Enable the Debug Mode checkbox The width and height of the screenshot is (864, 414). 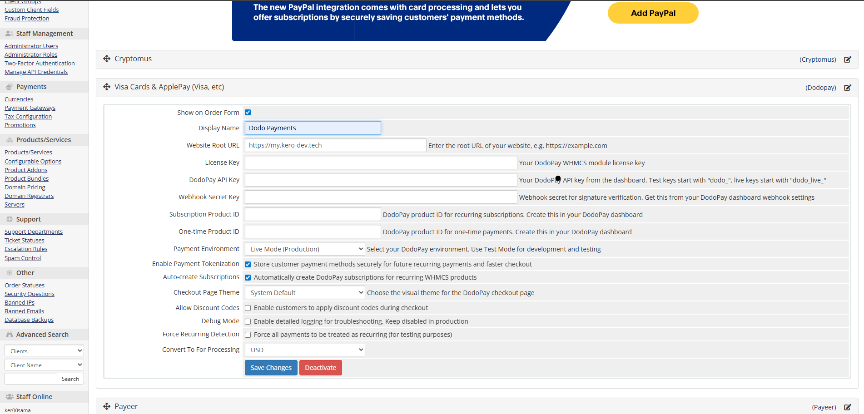pyautogui.click(x=248, y=321)
